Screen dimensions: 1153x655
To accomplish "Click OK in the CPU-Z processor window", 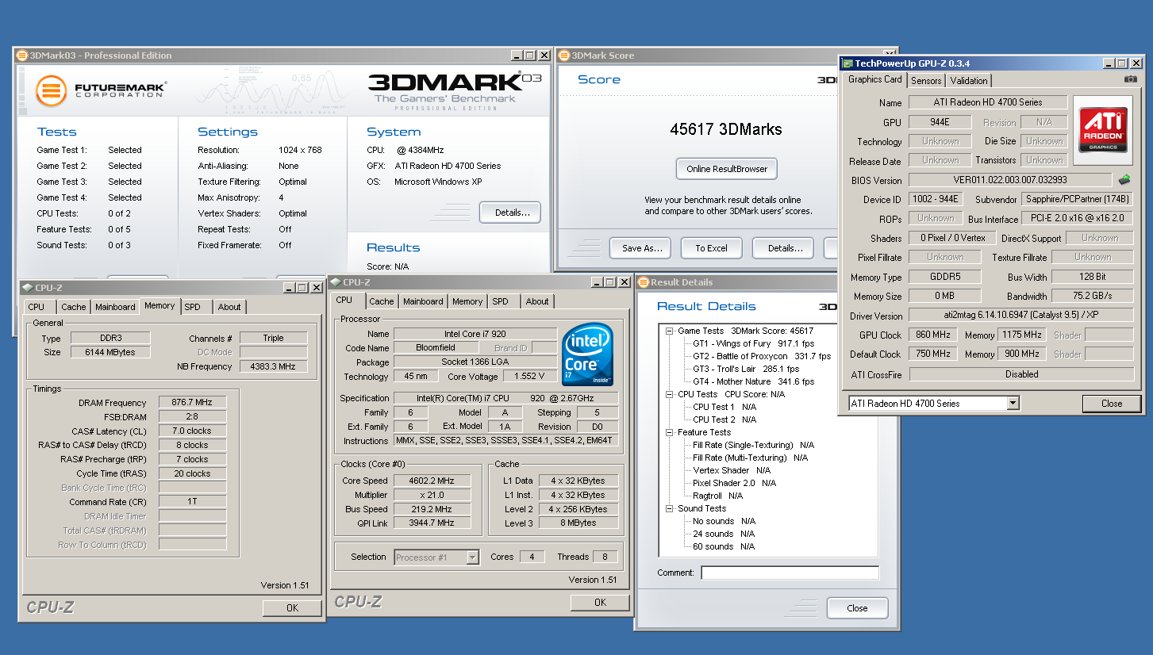I will 600,602.
